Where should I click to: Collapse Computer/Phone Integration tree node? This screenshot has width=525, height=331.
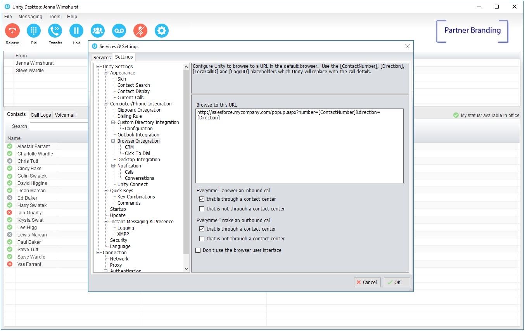coord(106,104)
